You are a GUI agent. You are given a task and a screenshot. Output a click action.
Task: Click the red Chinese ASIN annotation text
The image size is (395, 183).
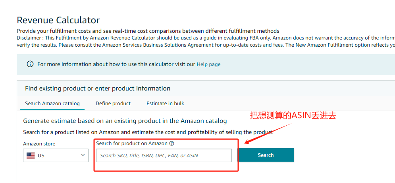[x=293, y=115]
